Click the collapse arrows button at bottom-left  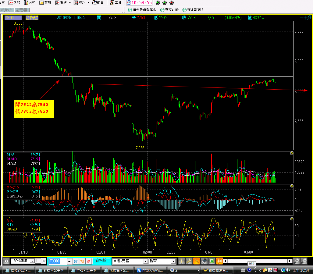point(6,261)
